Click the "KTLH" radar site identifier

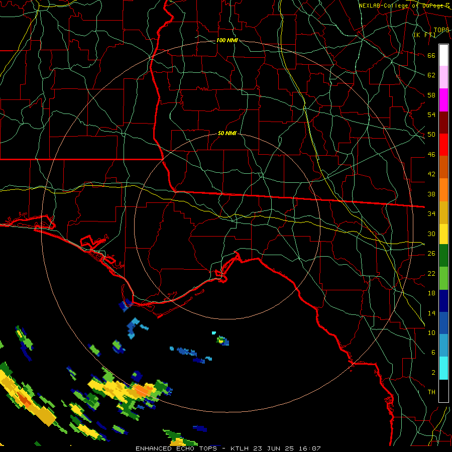click(x=239, y=448)
